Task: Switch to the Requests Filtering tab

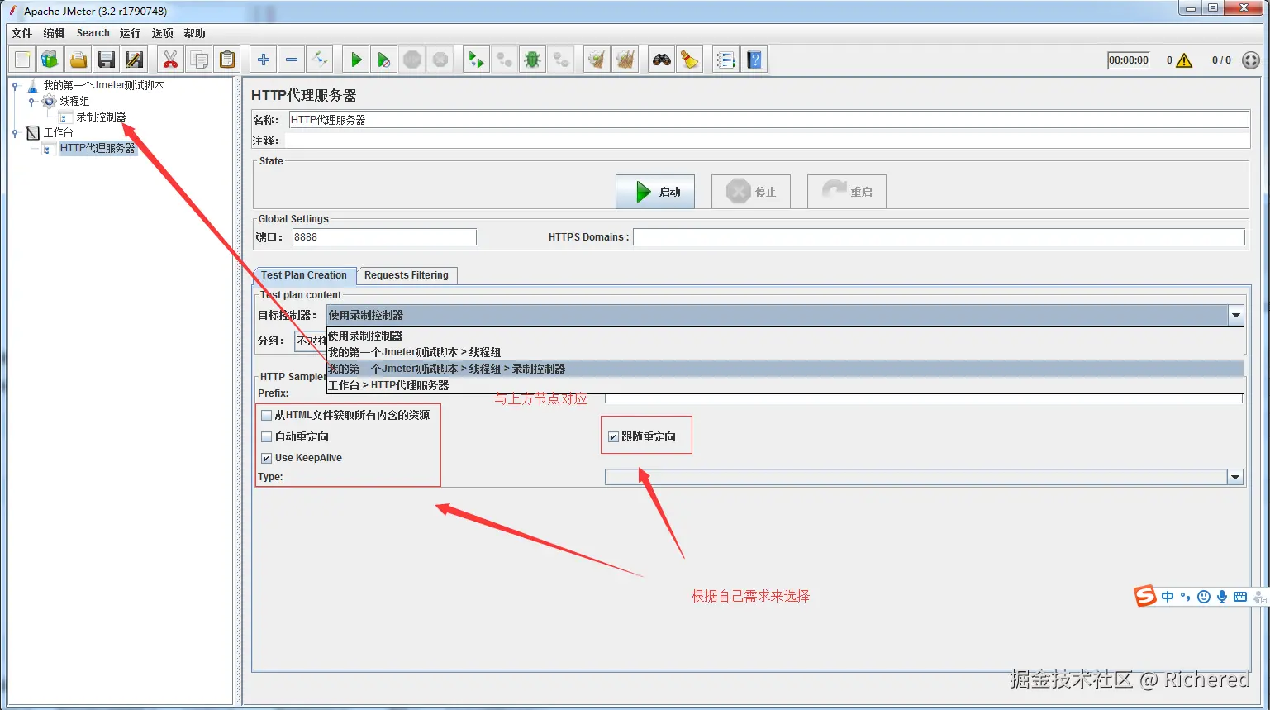Action: pos(407,275)
